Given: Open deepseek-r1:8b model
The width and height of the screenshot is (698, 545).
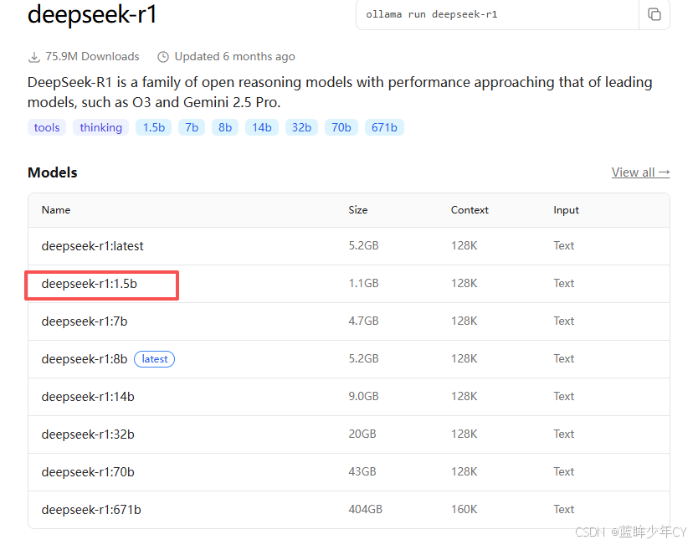Looking at the screenshot, I should (x=85, y=359).
